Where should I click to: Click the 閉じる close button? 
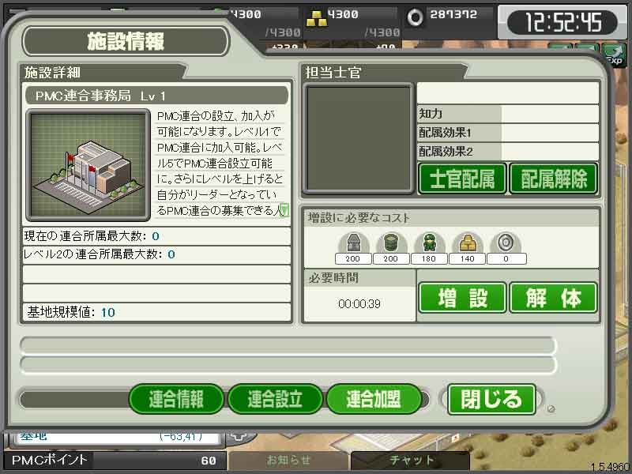point(491,400)
